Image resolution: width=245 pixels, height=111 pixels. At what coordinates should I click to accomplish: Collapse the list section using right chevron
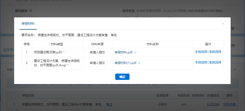235,69
